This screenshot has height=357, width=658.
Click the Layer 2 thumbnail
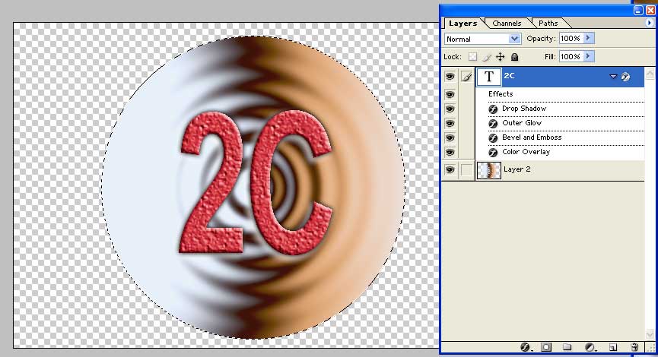coord(488,170)
